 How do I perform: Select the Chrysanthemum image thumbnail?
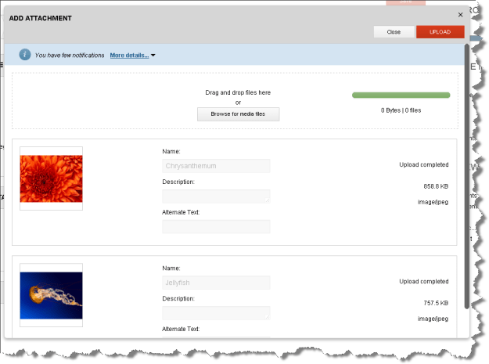click(51, 178)
